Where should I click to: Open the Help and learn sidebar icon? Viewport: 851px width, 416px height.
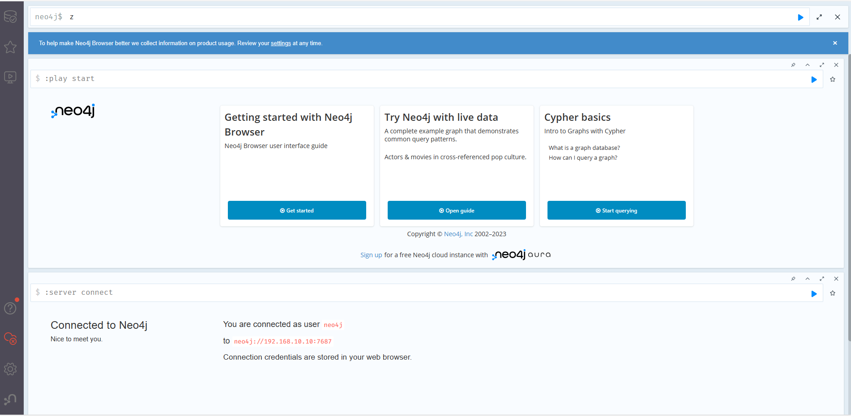[x=10, y=308]
